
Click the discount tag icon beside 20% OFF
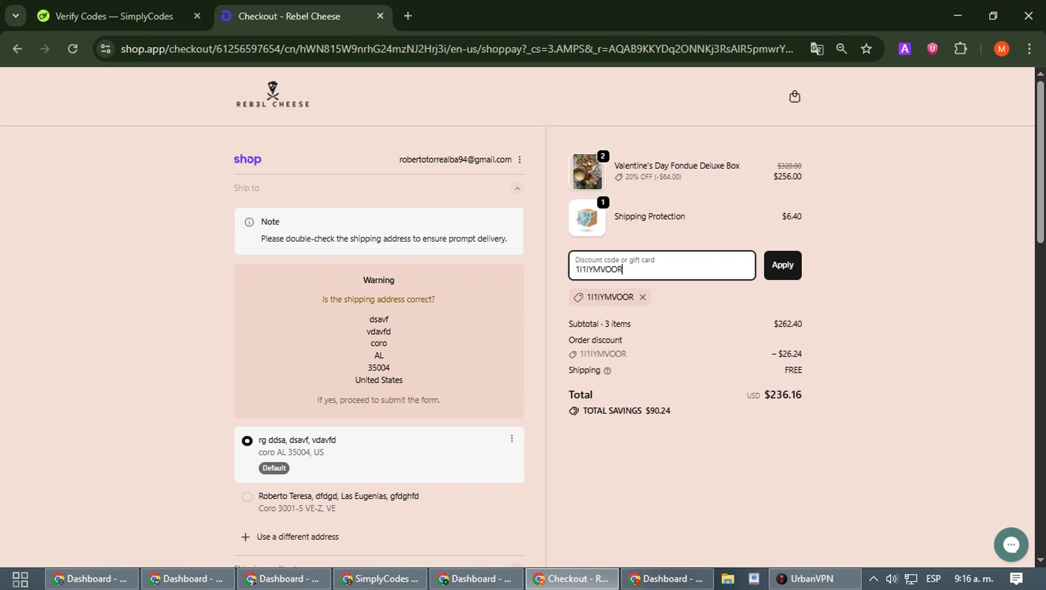click(619, 178)
